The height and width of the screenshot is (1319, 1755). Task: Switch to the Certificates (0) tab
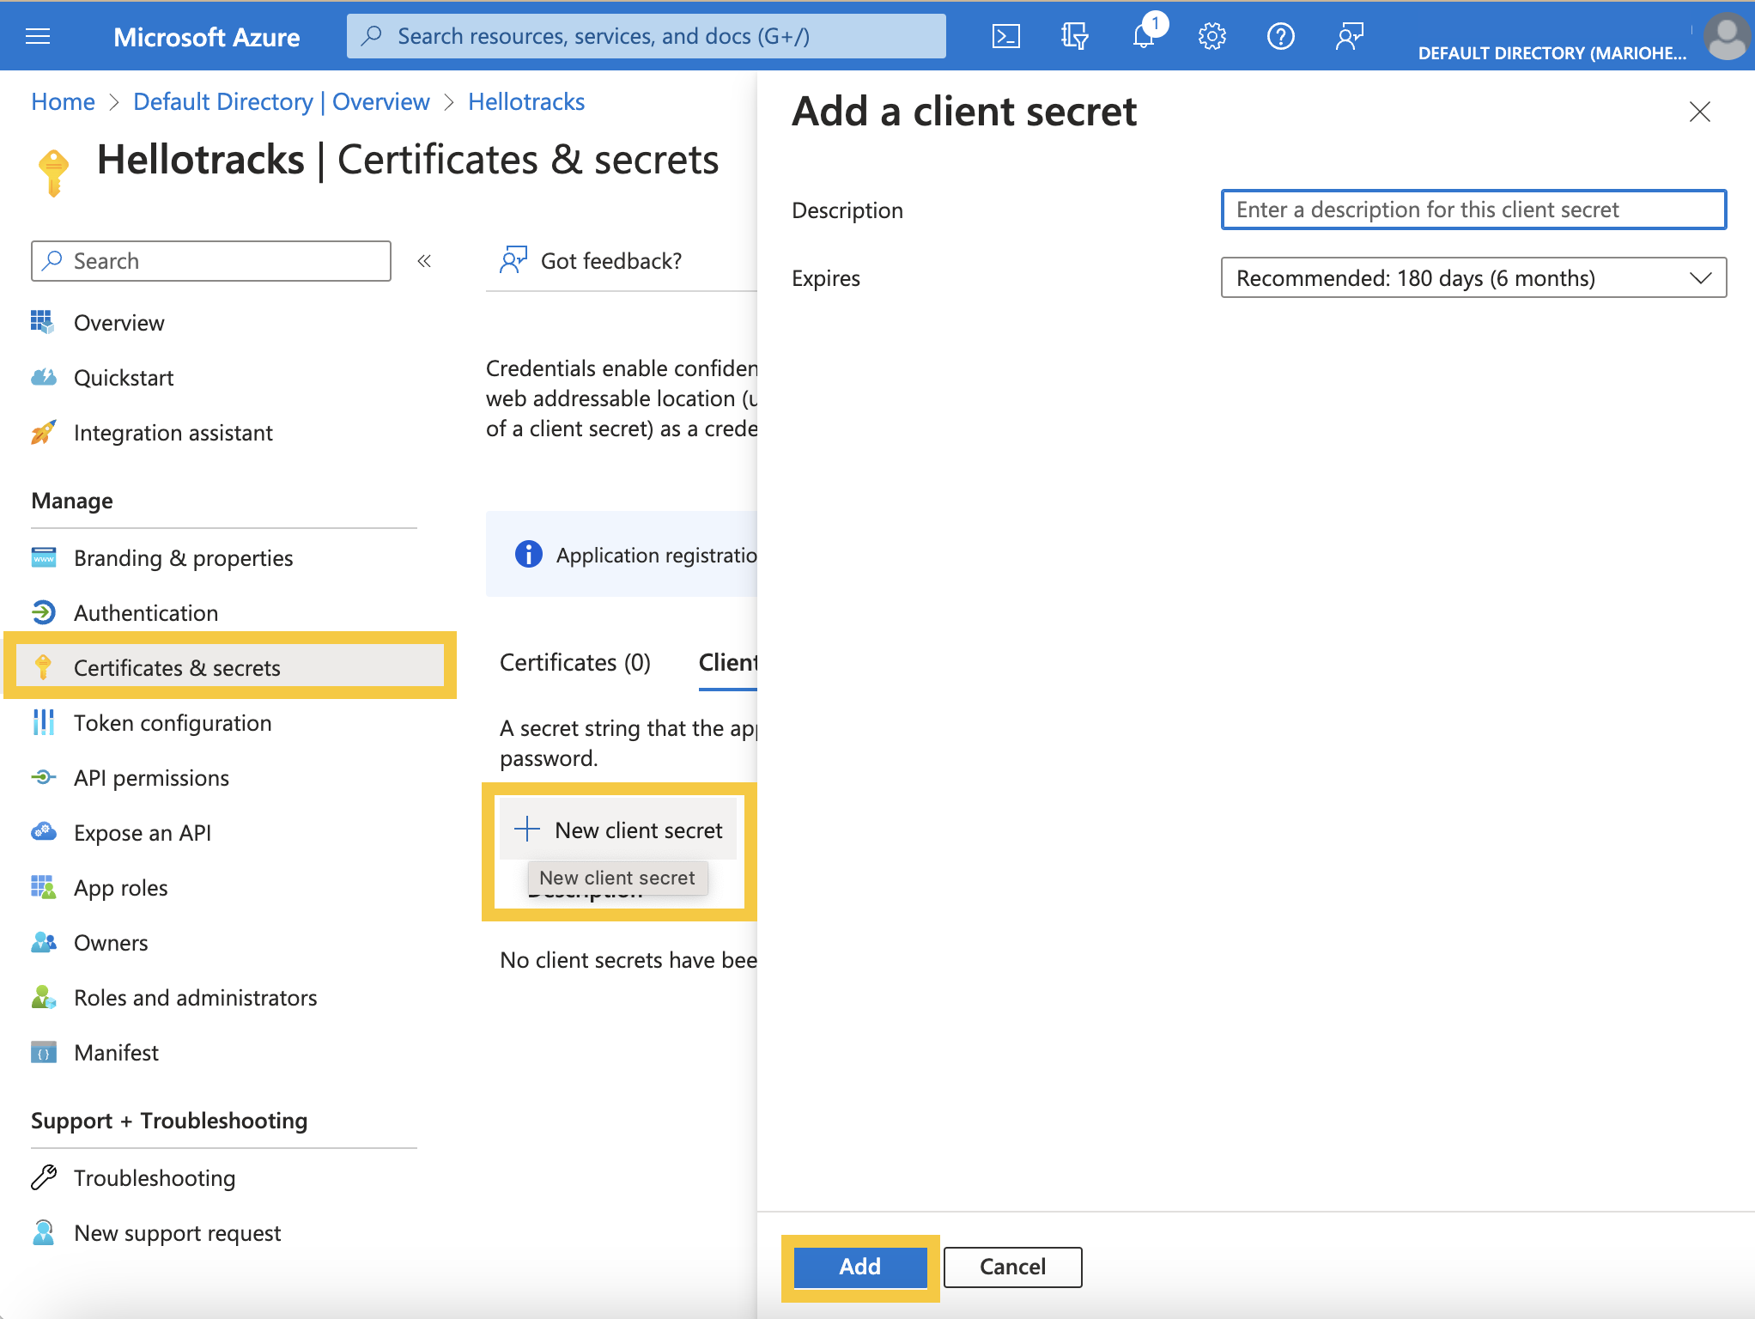coord(575,663)
